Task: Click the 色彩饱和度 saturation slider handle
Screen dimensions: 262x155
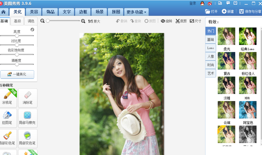Action: click(x=17, y=55)
